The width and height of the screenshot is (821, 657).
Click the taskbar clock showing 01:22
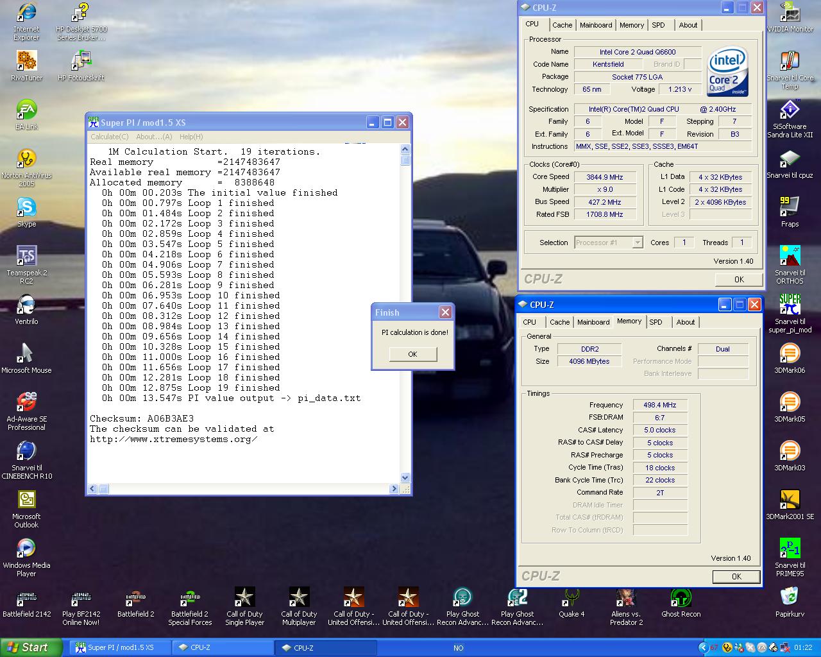803,648
